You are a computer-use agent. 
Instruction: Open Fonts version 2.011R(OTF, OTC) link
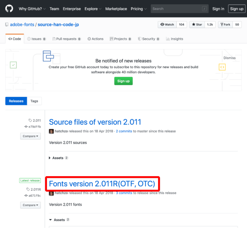(x=102, y=184)
